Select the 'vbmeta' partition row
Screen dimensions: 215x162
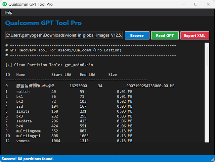23,141
